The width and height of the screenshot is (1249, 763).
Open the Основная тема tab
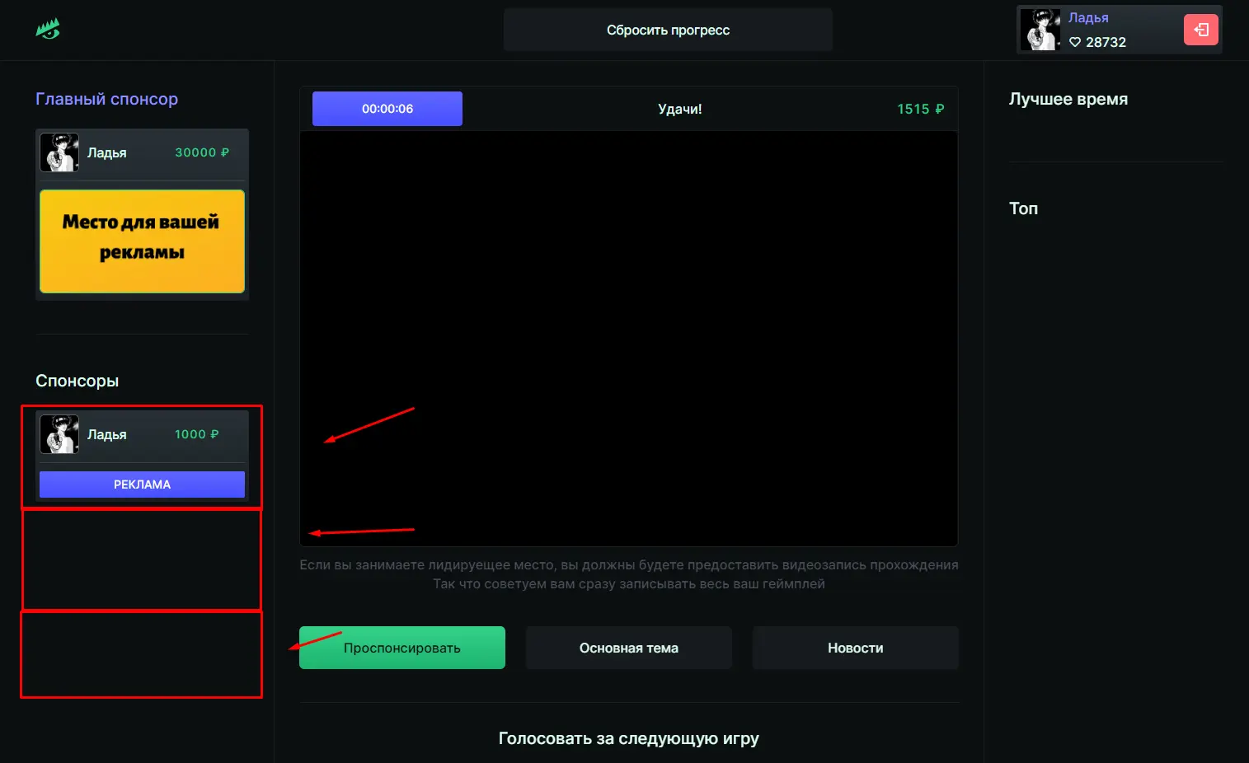[x=628, y=648]
